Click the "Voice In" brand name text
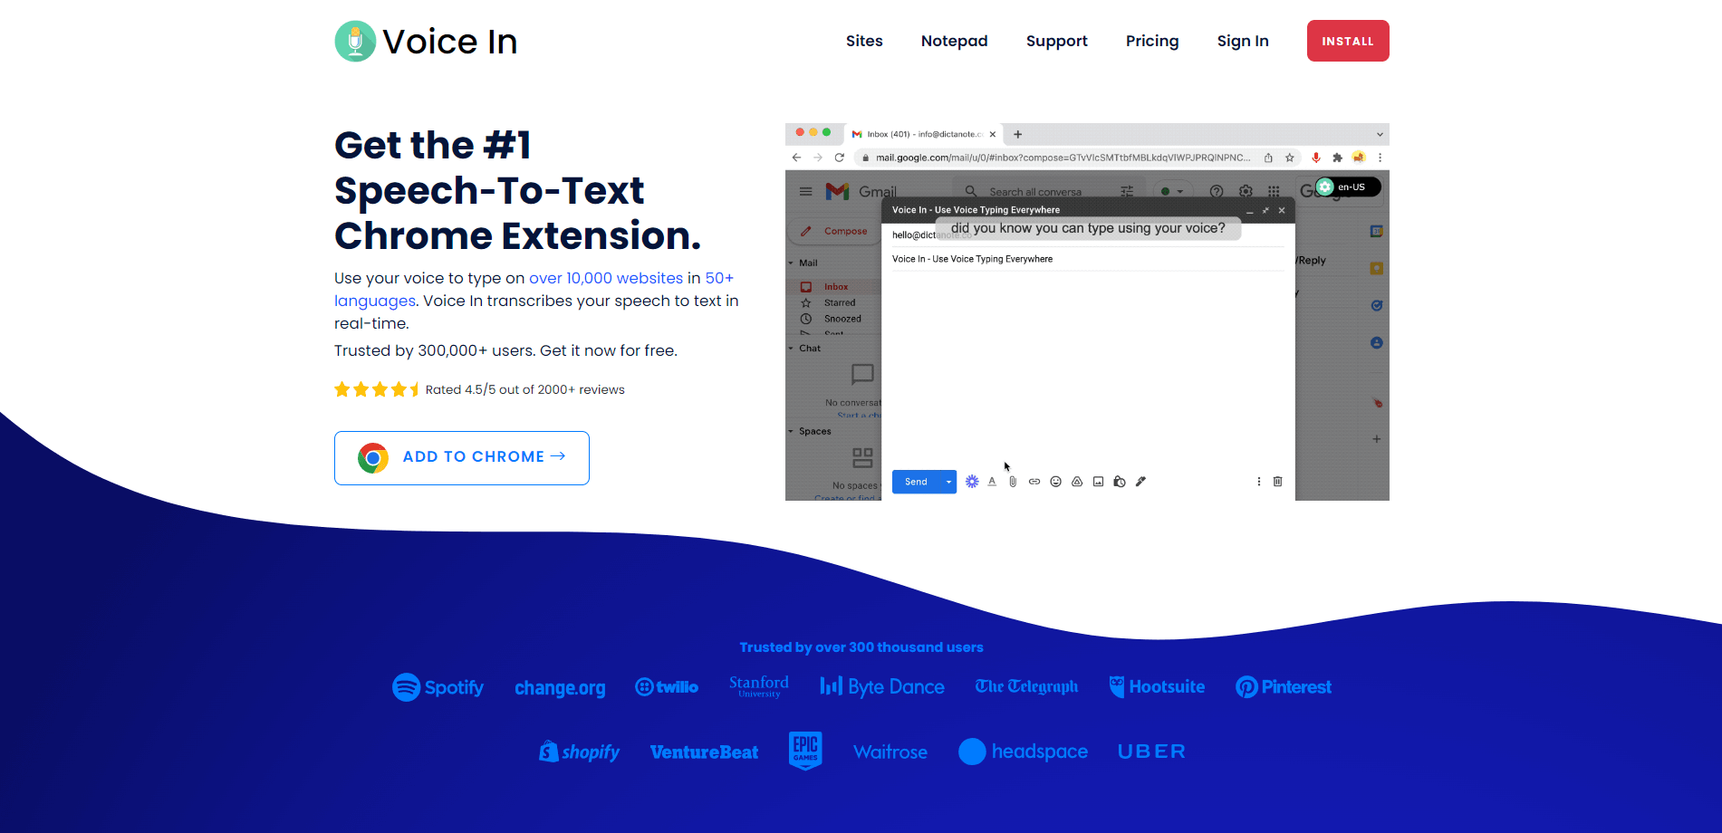This screenshot has height=833, width=1722. (449, 42)
